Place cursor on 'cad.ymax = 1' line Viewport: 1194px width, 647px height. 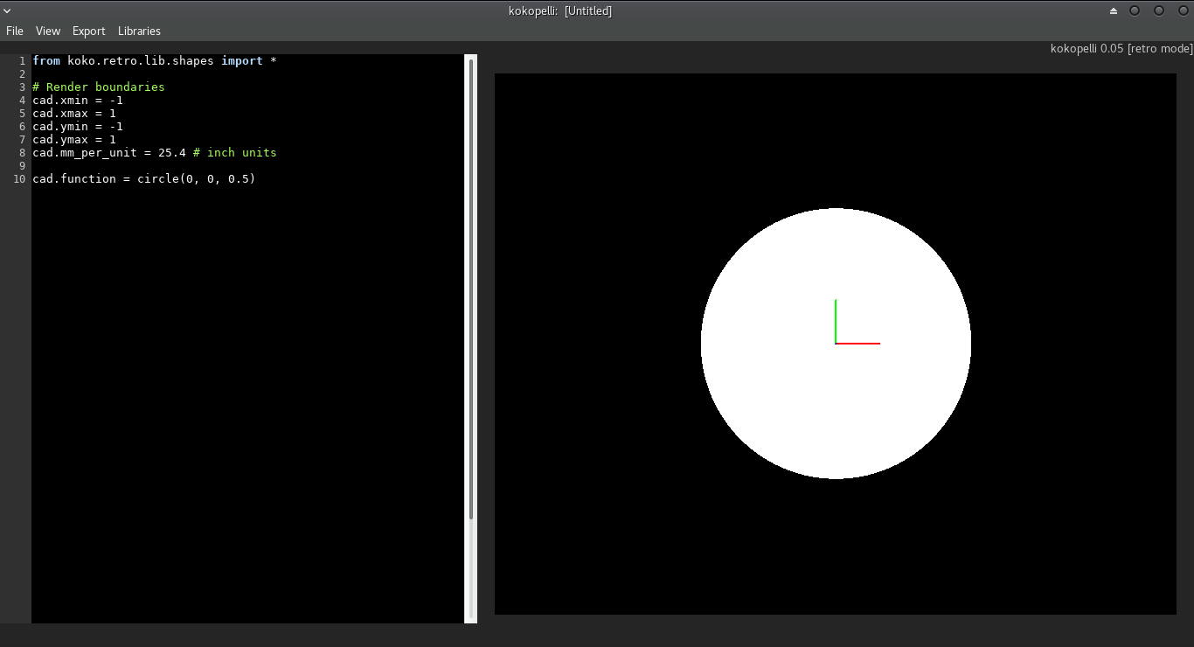click(74, 139)
